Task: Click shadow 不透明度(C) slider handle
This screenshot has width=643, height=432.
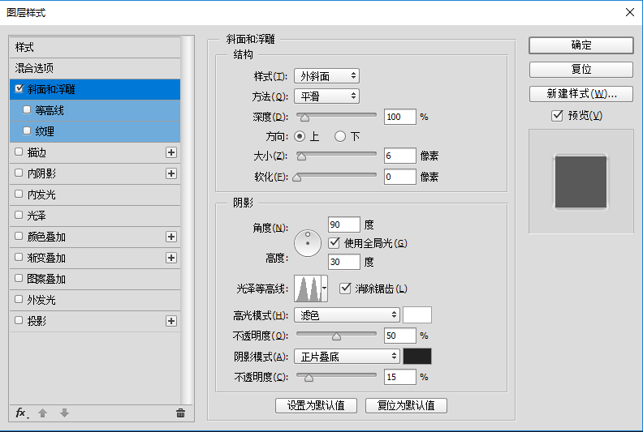Action: (309, 378)
